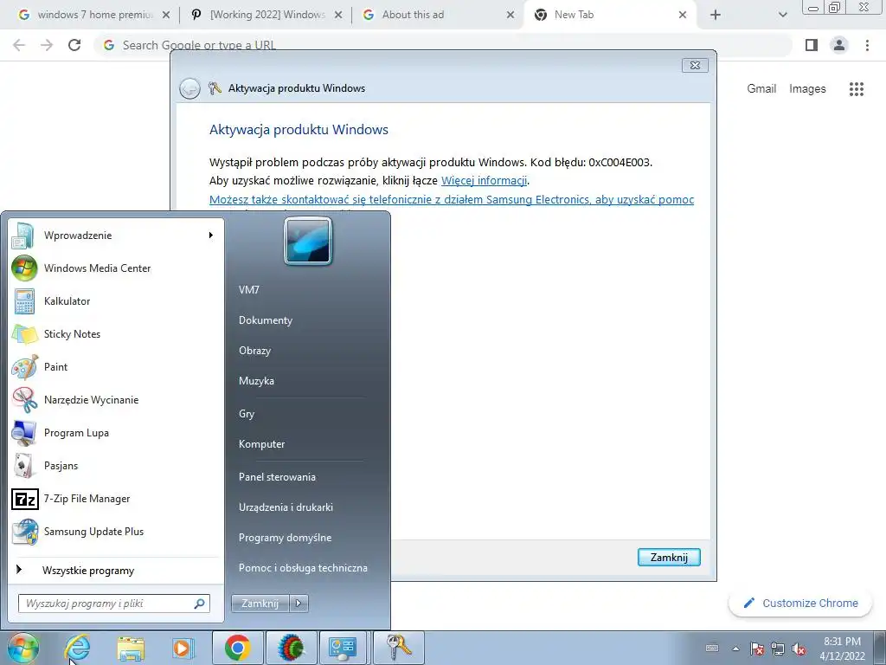The height and width of the screenshot is (665, 886).
Task: Close the New Tab tab
Action: click(x=683, y=16)
